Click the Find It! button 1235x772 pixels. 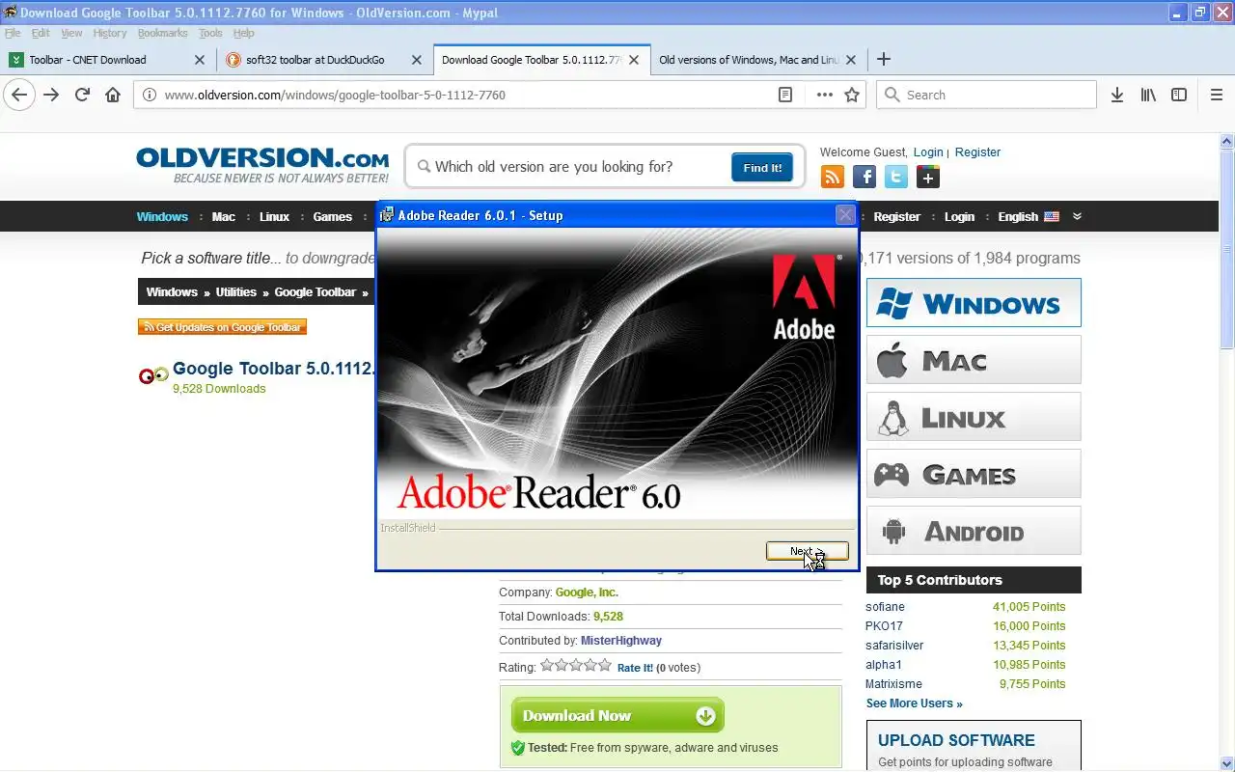point(762,167)
